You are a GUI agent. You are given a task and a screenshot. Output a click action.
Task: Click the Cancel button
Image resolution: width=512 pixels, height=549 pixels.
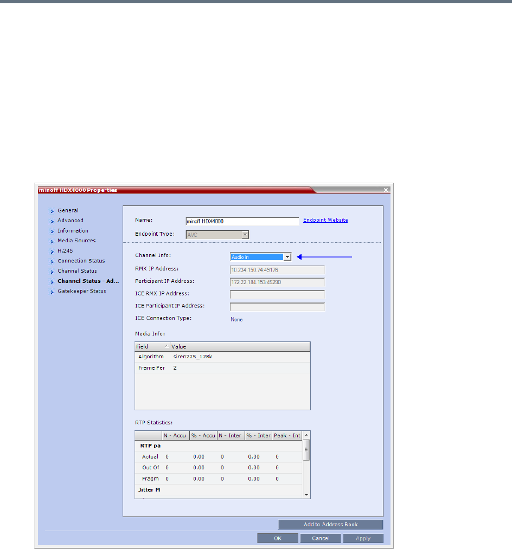(321, 538)
